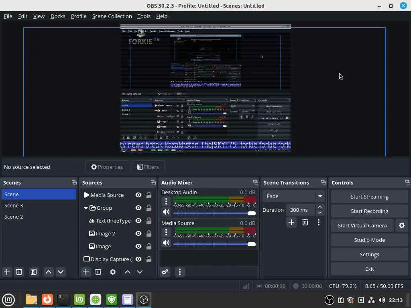
Task: Open the View menu
Action: (x=39, y=16)
